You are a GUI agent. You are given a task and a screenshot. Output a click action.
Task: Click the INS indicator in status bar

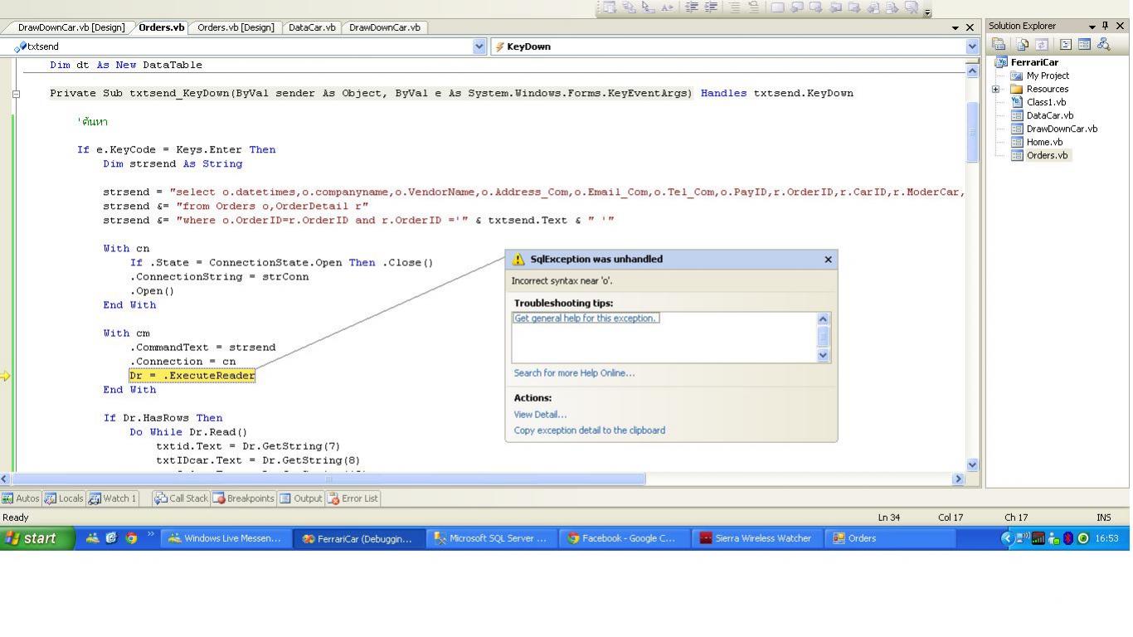[x=1103, y=518]
